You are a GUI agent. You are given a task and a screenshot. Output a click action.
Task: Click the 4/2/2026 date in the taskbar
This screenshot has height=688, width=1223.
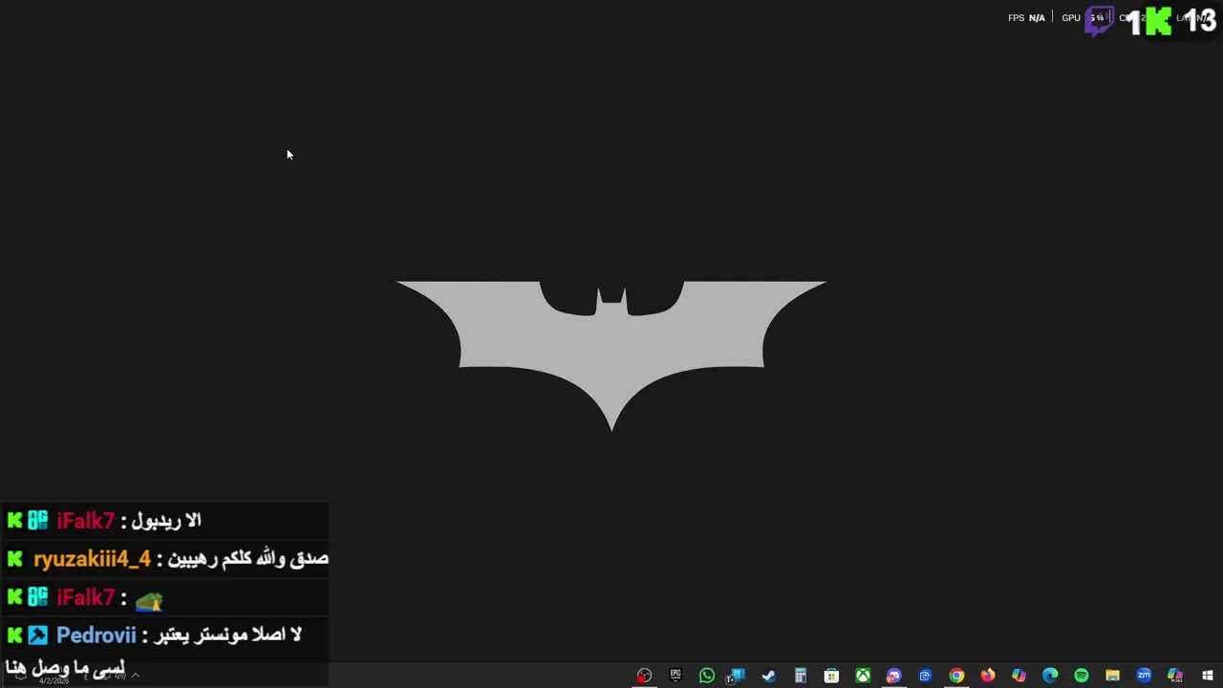tap(54, 680)
